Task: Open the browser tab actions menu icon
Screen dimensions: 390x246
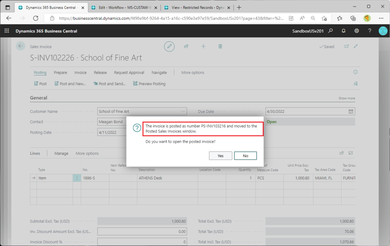Action: tap(8, 8)
